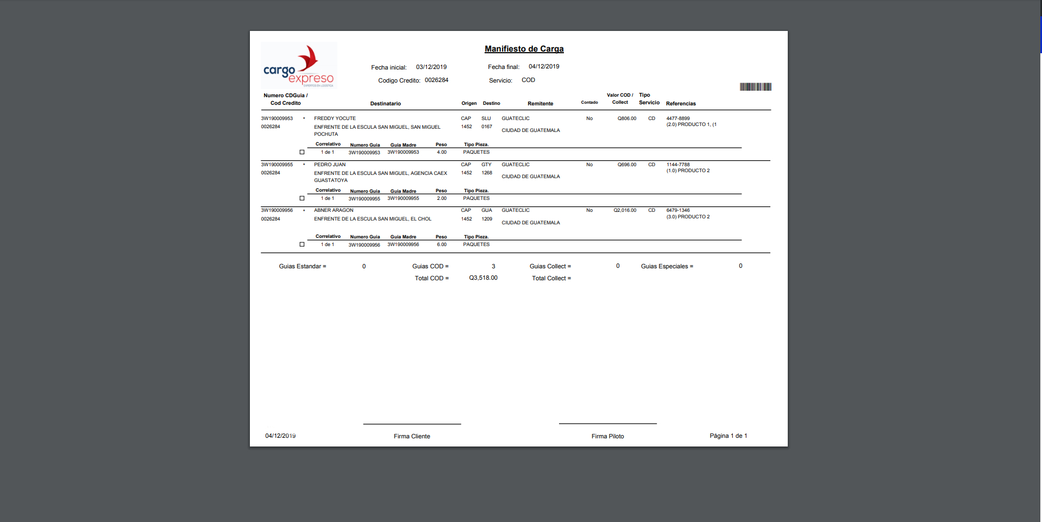Click the COD amount Q806.00
This screenshot has height=522, width=1042.
(x=627, y=118)
